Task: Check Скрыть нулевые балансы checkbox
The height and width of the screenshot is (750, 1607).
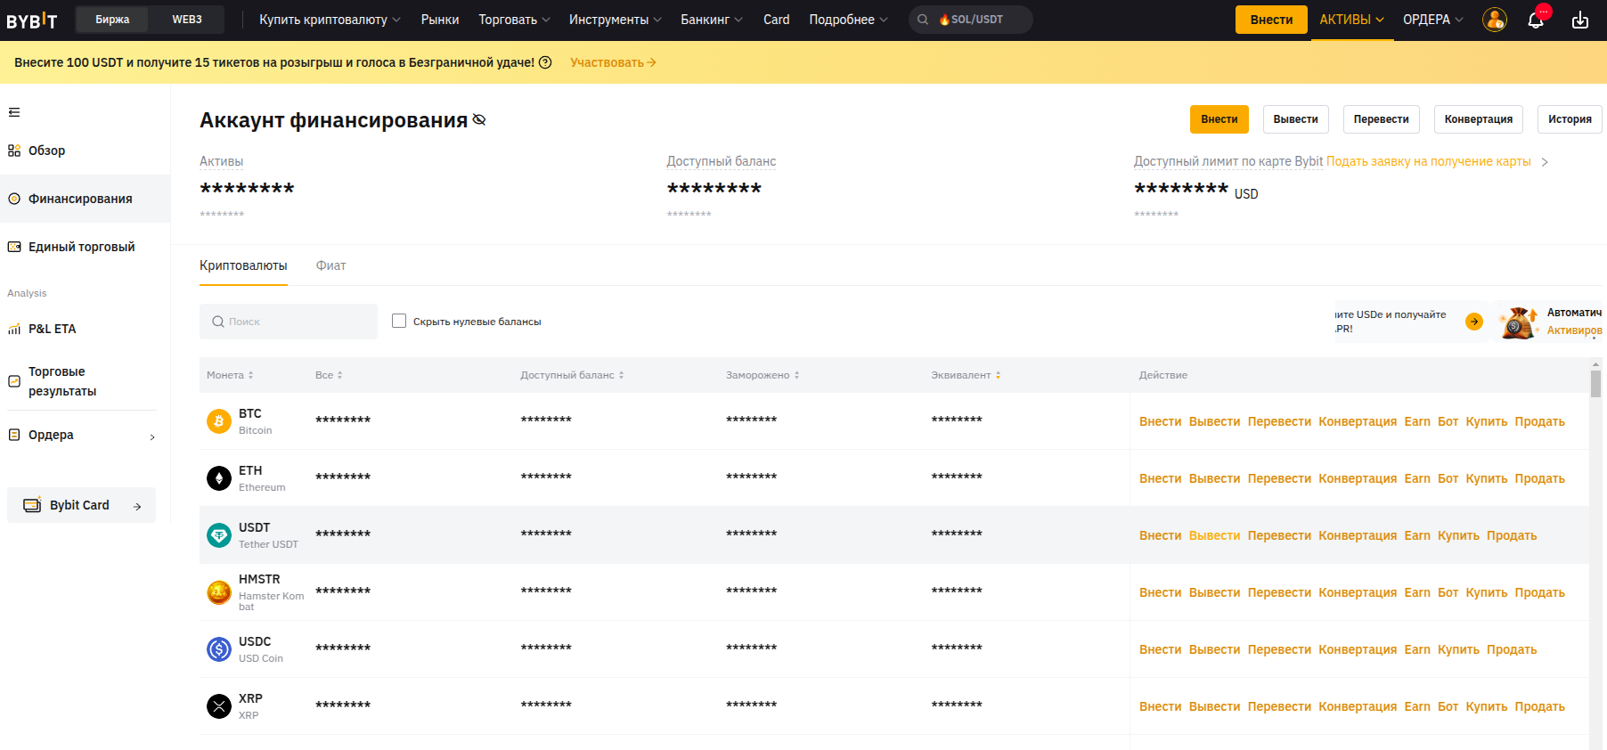Action: (x=399, y=321)
